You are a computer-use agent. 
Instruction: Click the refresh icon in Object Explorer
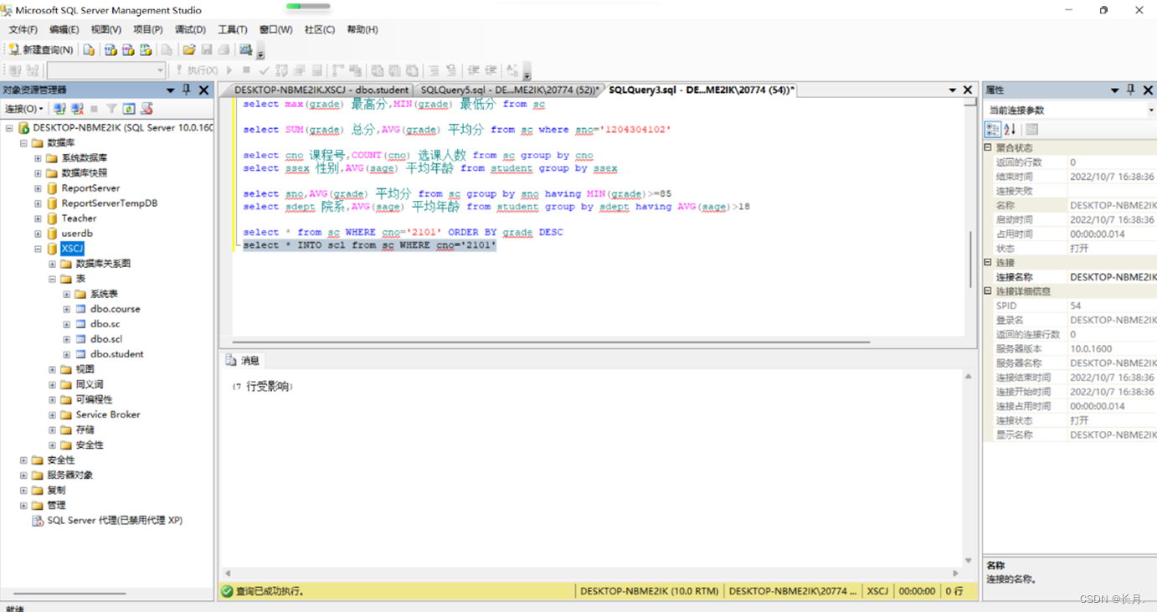point(129,109)
